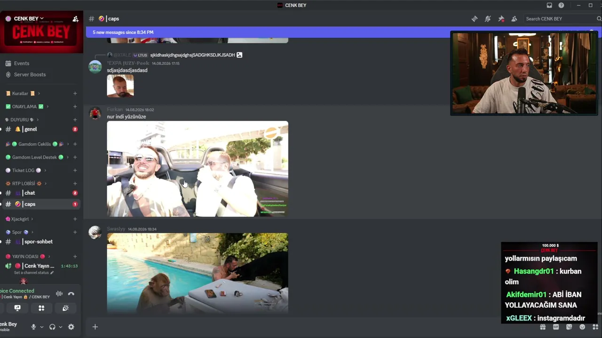Add channel to Spor category

[x=75, y=232]
